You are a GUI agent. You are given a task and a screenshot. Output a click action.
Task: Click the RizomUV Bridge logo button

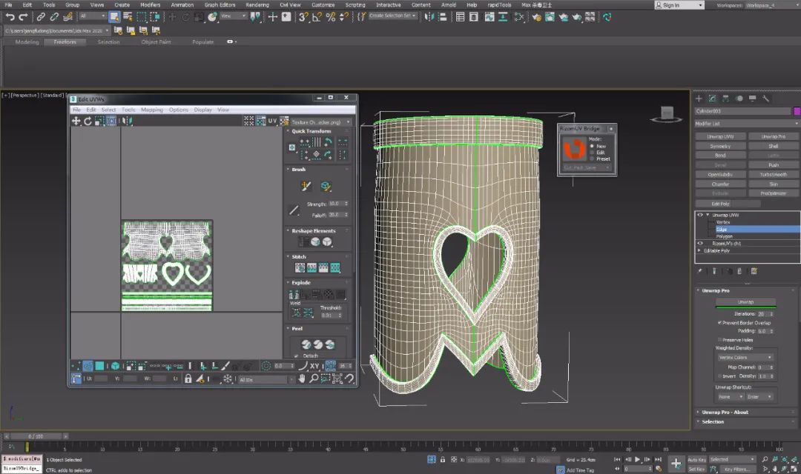point(573,150)
